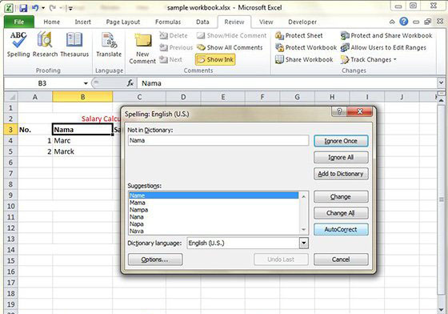Switch to the Insert tab

point(83,22)
